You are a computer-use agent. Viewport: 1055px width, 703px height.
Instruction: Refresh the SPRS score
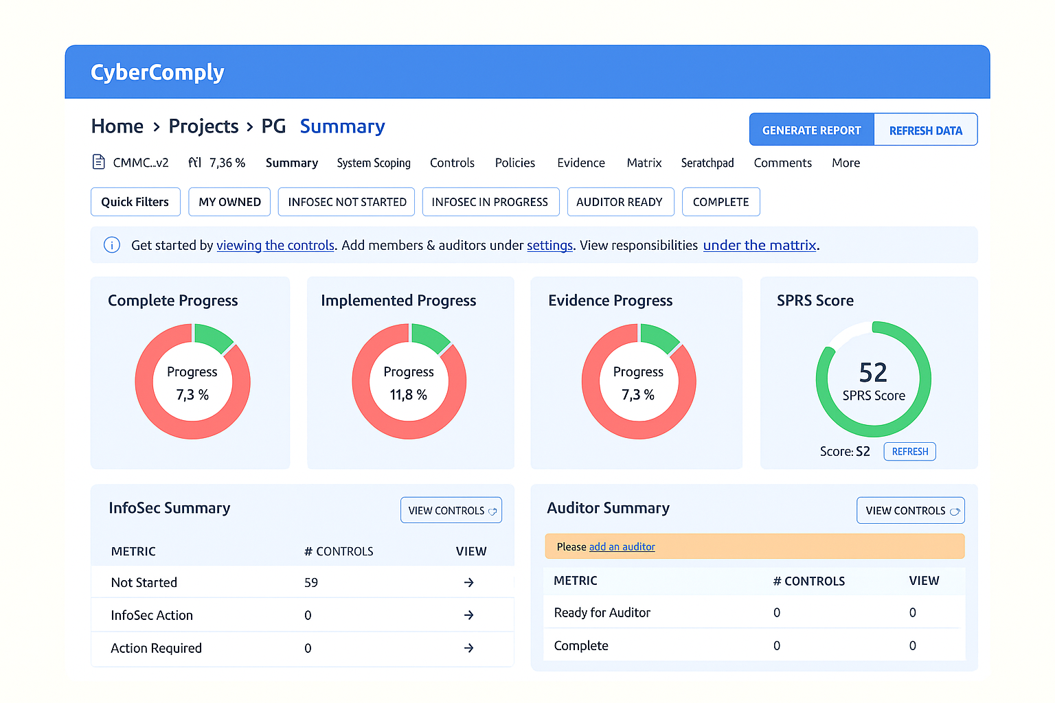909,451
